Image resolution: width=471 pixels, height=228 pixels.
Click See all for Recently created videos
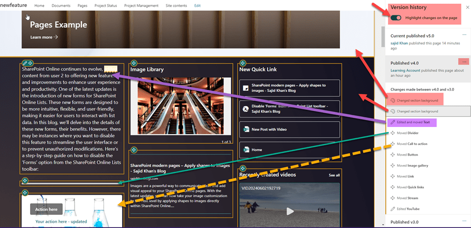[334, 175]
